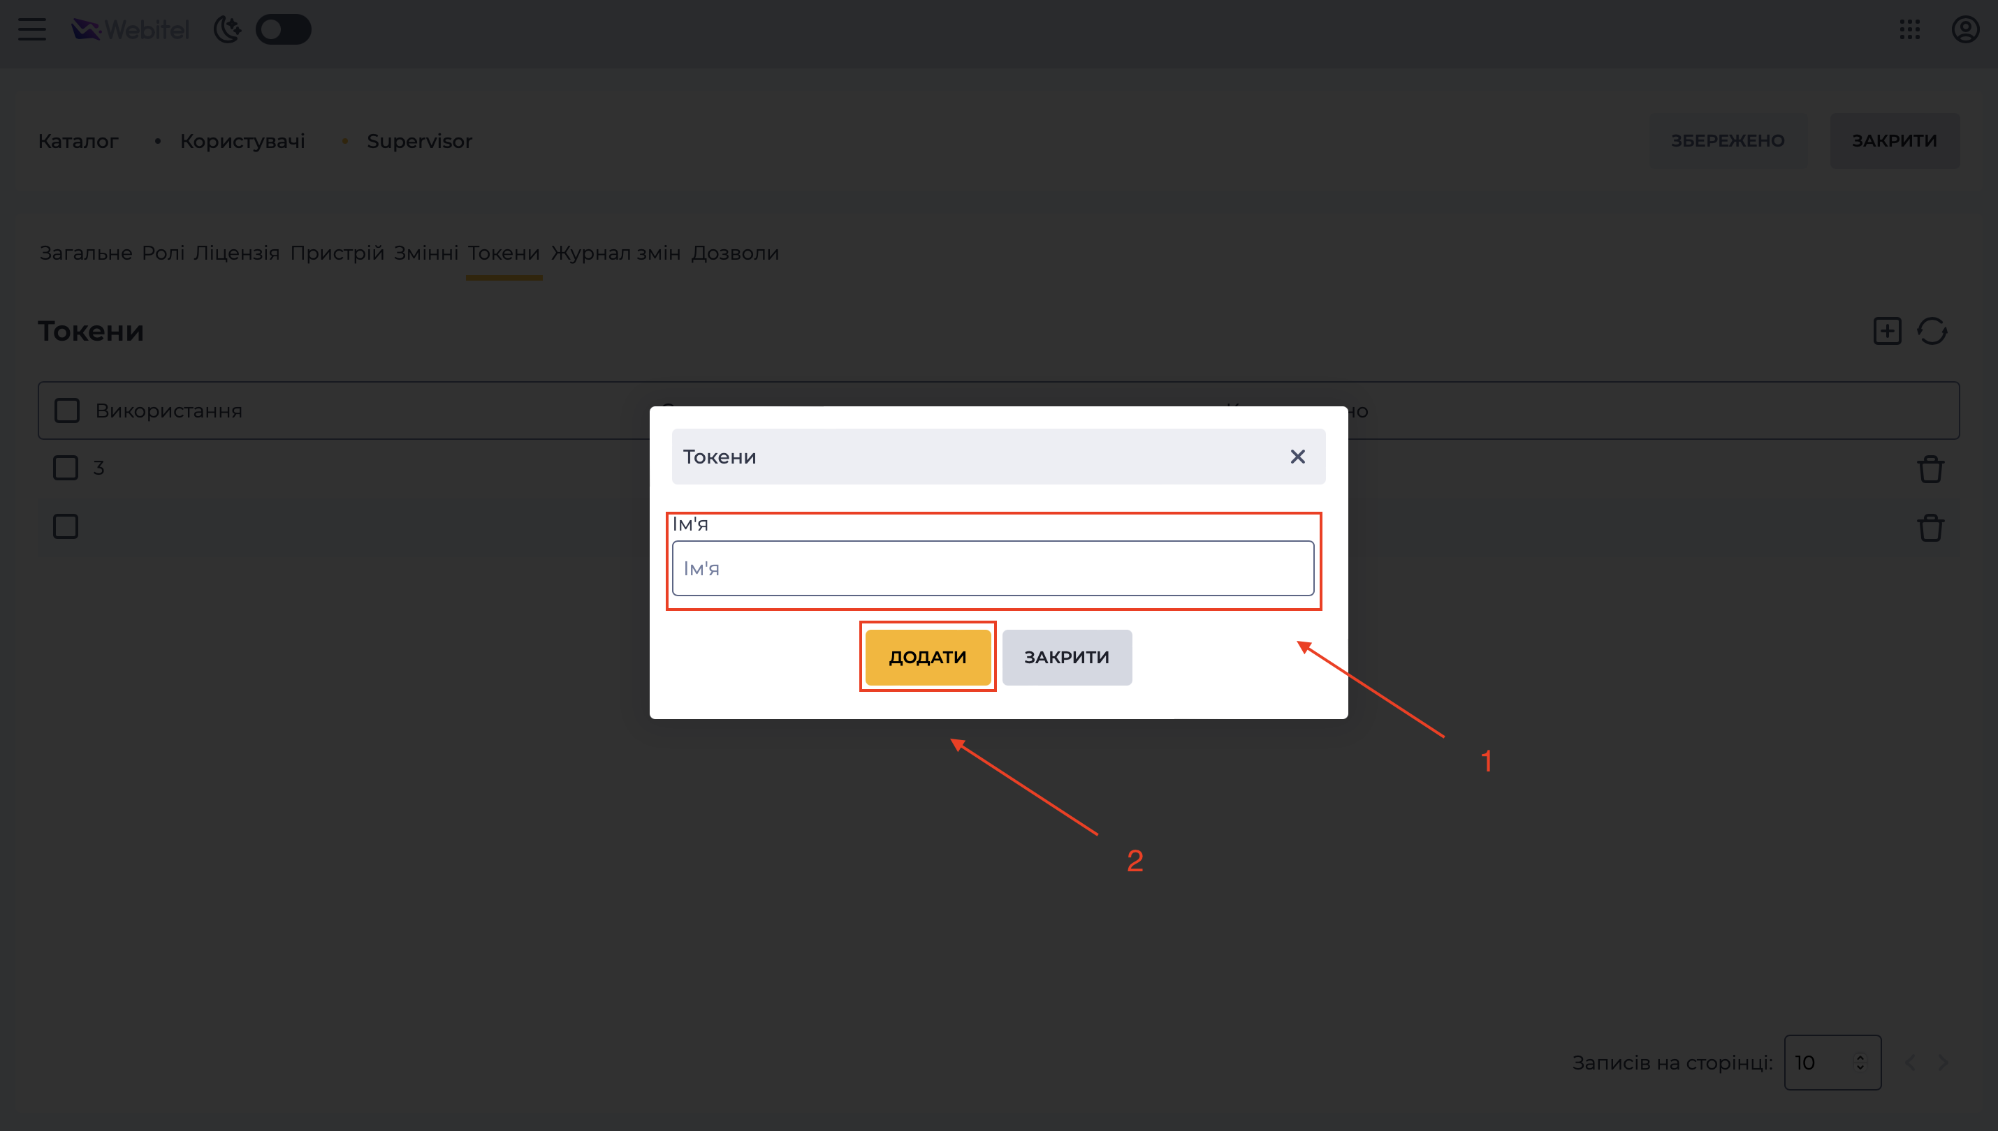Go to the previous page
1998x1131 pixels.
[x=1910, y=1063]
